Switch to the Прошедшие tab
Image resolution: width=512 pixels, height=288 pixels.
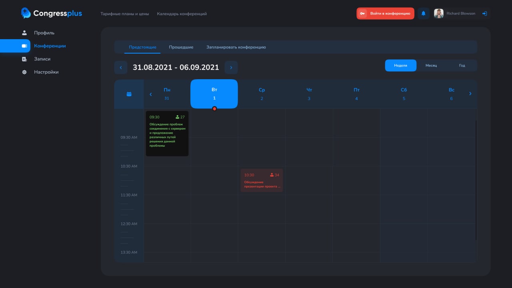click(x=181, y=47)
